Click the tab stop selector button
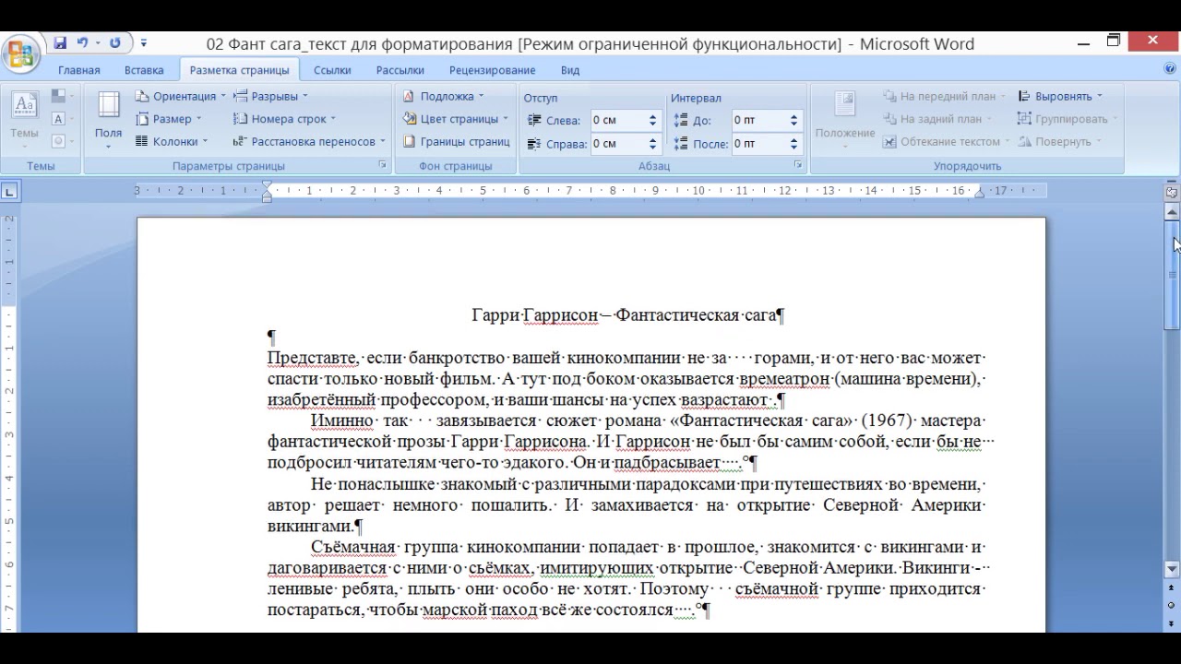 click(9, 192)
